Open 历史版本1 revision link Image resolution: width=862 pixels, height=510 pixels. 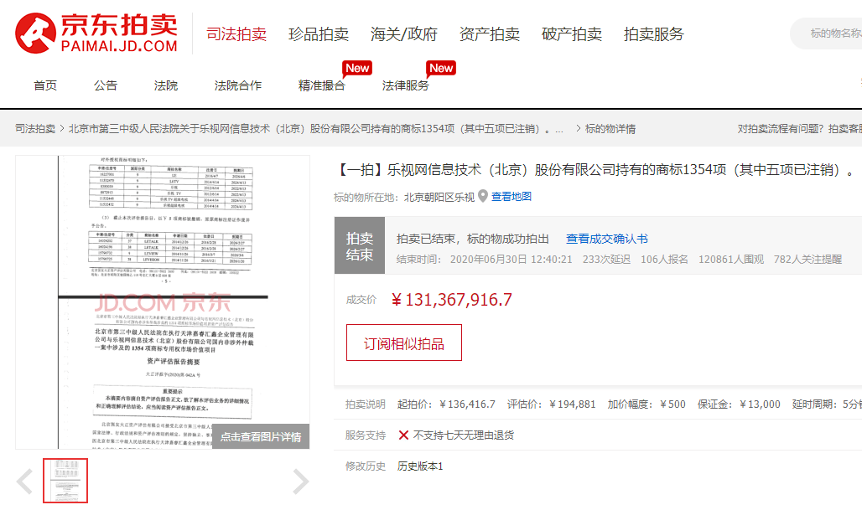(x=420, y=466)
